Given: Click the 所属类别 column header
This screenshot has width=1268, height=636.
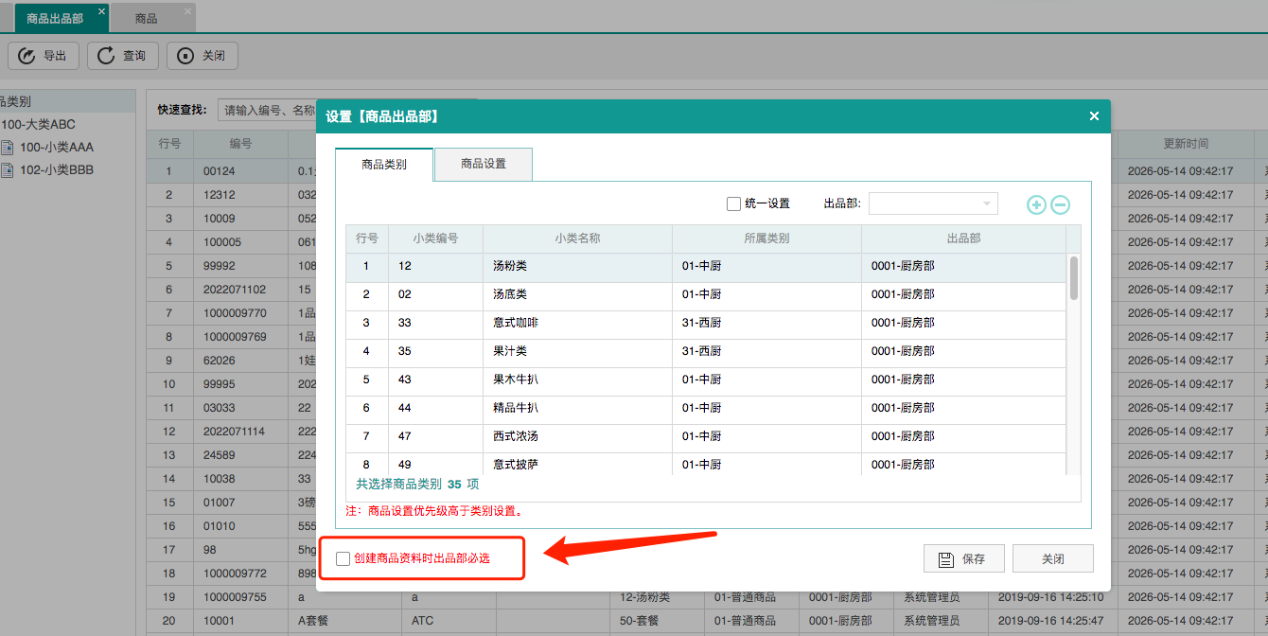Looking at the screenshot, I should pos(766,238).
